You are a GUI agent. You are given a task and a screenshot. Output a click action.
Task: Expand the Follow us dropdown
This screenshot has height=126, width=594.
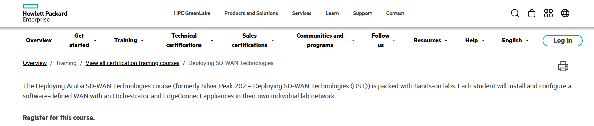click(x=384, y=40)
